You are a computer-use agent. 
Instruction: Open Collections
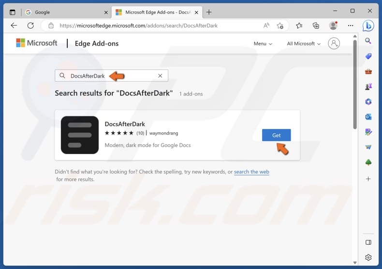tap(316, 25)
